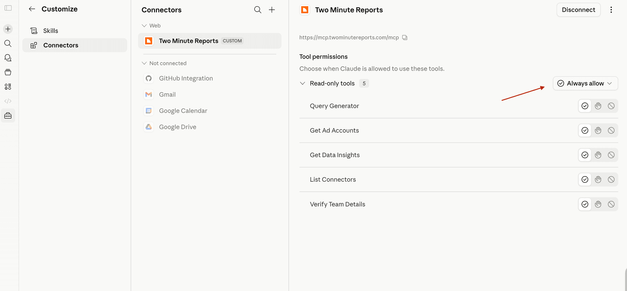This screenshot has height=291, width=627.
Task: Open the Always allow dropdown
Action: 585,84
